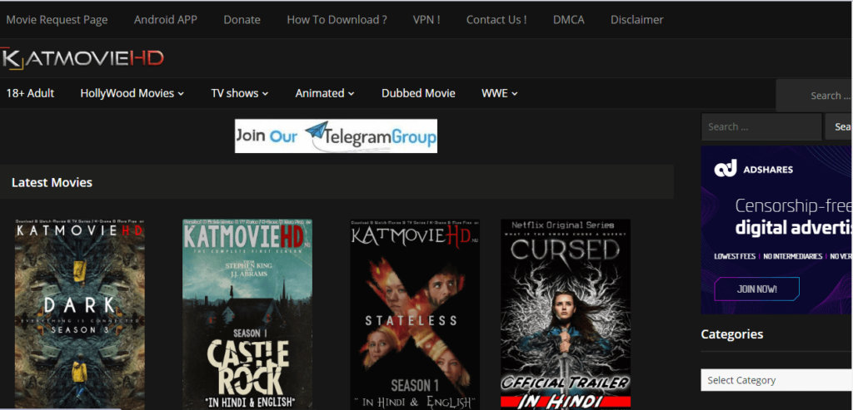Click the Categories sidebar heading
The image size is (853, 410).
click(x=731, y=334)
